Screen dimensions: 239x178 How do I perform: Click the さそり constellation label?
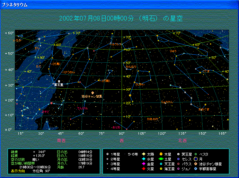pyautogui.click(x=45, y=112)
